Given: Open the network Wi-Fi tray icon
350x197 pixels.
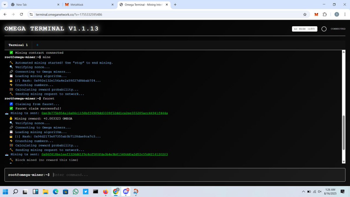Looking at the screenshot, I should click(x=314, y=191).
